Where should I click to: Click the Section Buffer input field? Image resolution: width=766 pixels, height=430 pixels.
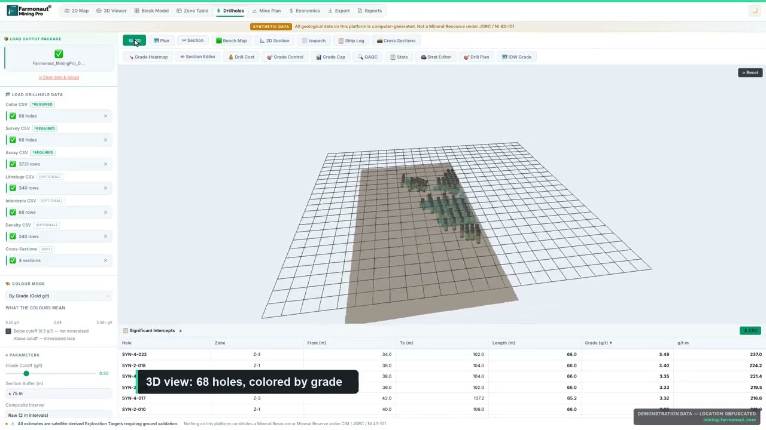(x=59, y=394)
